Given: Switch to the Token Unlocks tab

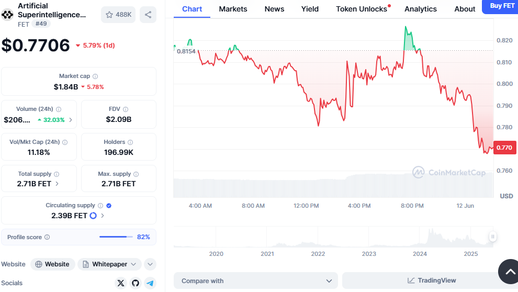Looking at the screenshot, I should coord(363,9).
